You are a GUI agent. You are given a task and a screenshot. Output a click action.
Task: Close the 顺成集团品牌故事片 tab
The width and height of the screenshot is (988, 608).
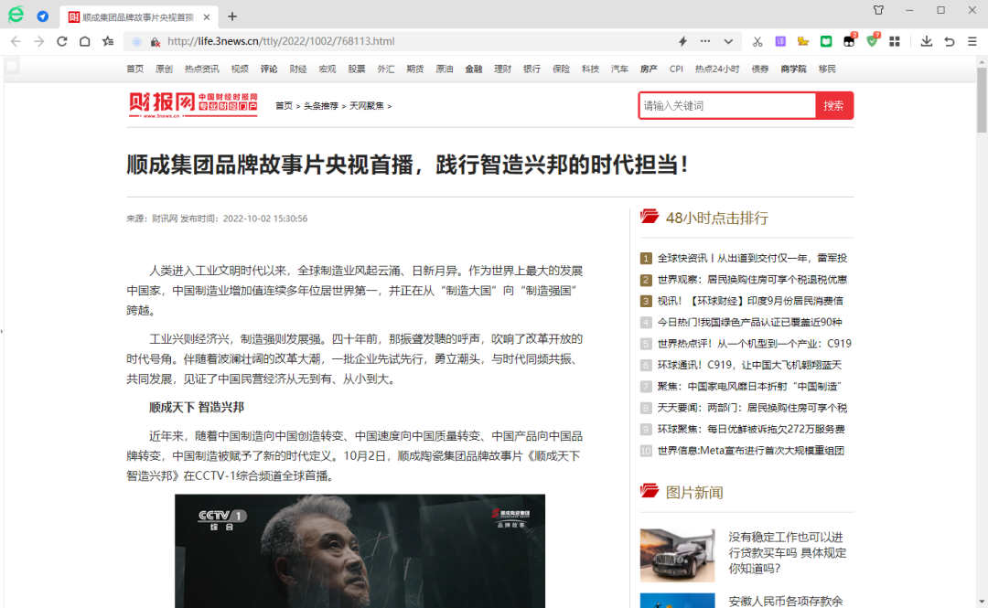coord(207,17)
